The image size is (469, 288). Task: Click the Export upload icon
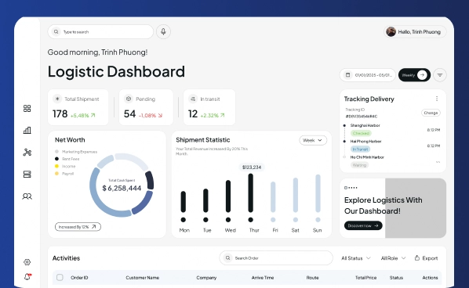[x=417, y=257]
